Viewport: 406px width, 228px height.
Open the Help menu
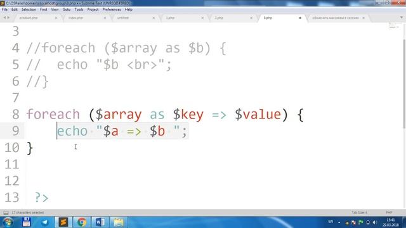coord(129,9)
